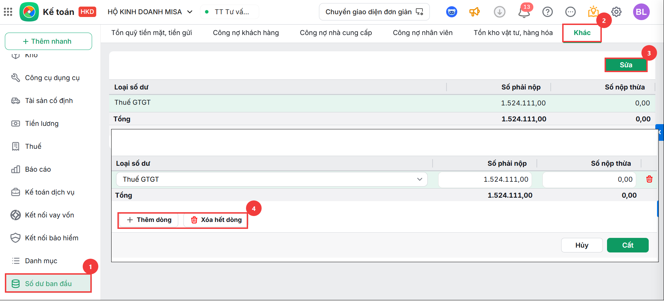Open Thuế menu in sidebar
Viewport: 664px width, 301px height.
tap(49, 146)
